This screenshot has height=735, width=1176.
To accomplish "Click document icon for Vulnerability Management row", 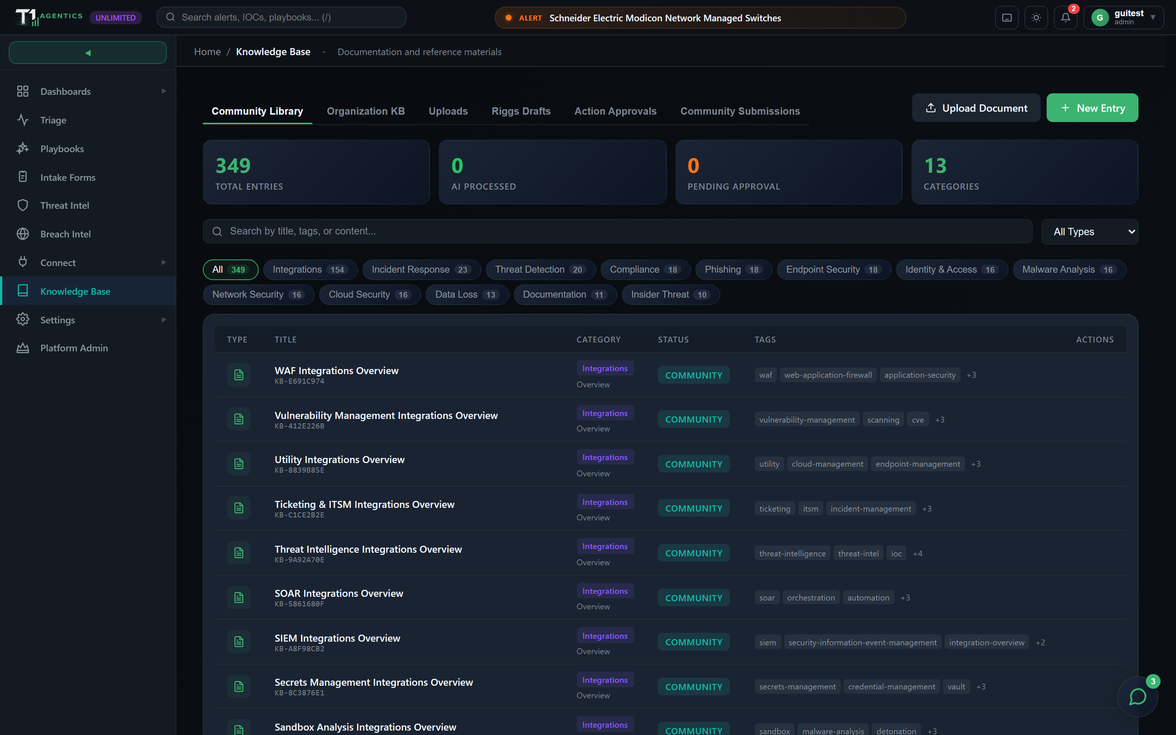I will click(239, 419).
